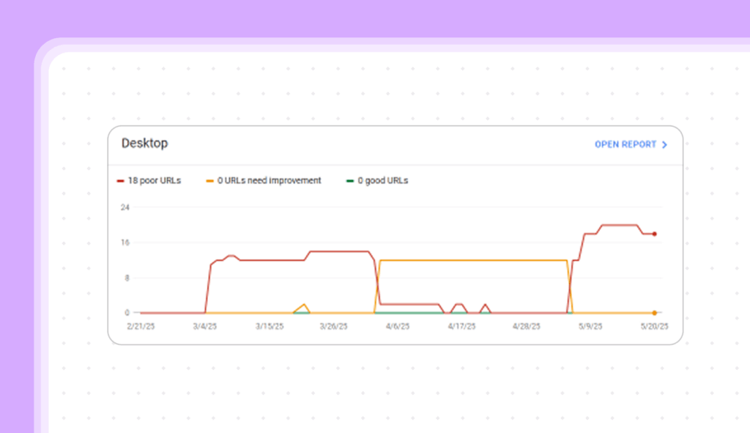Click the 3/26/25 date label
Viewport: 750px width, 433px height.
[333, 327]
